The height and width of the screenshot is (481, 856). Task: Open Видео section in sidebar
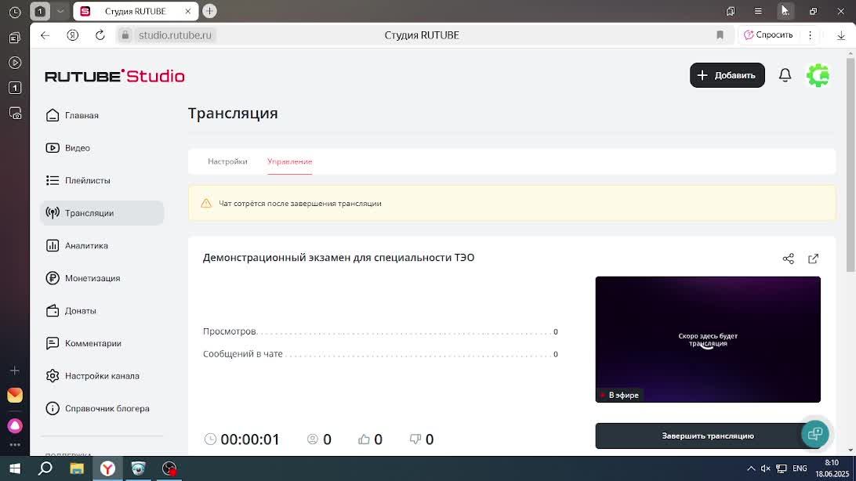tap(68, 148)
